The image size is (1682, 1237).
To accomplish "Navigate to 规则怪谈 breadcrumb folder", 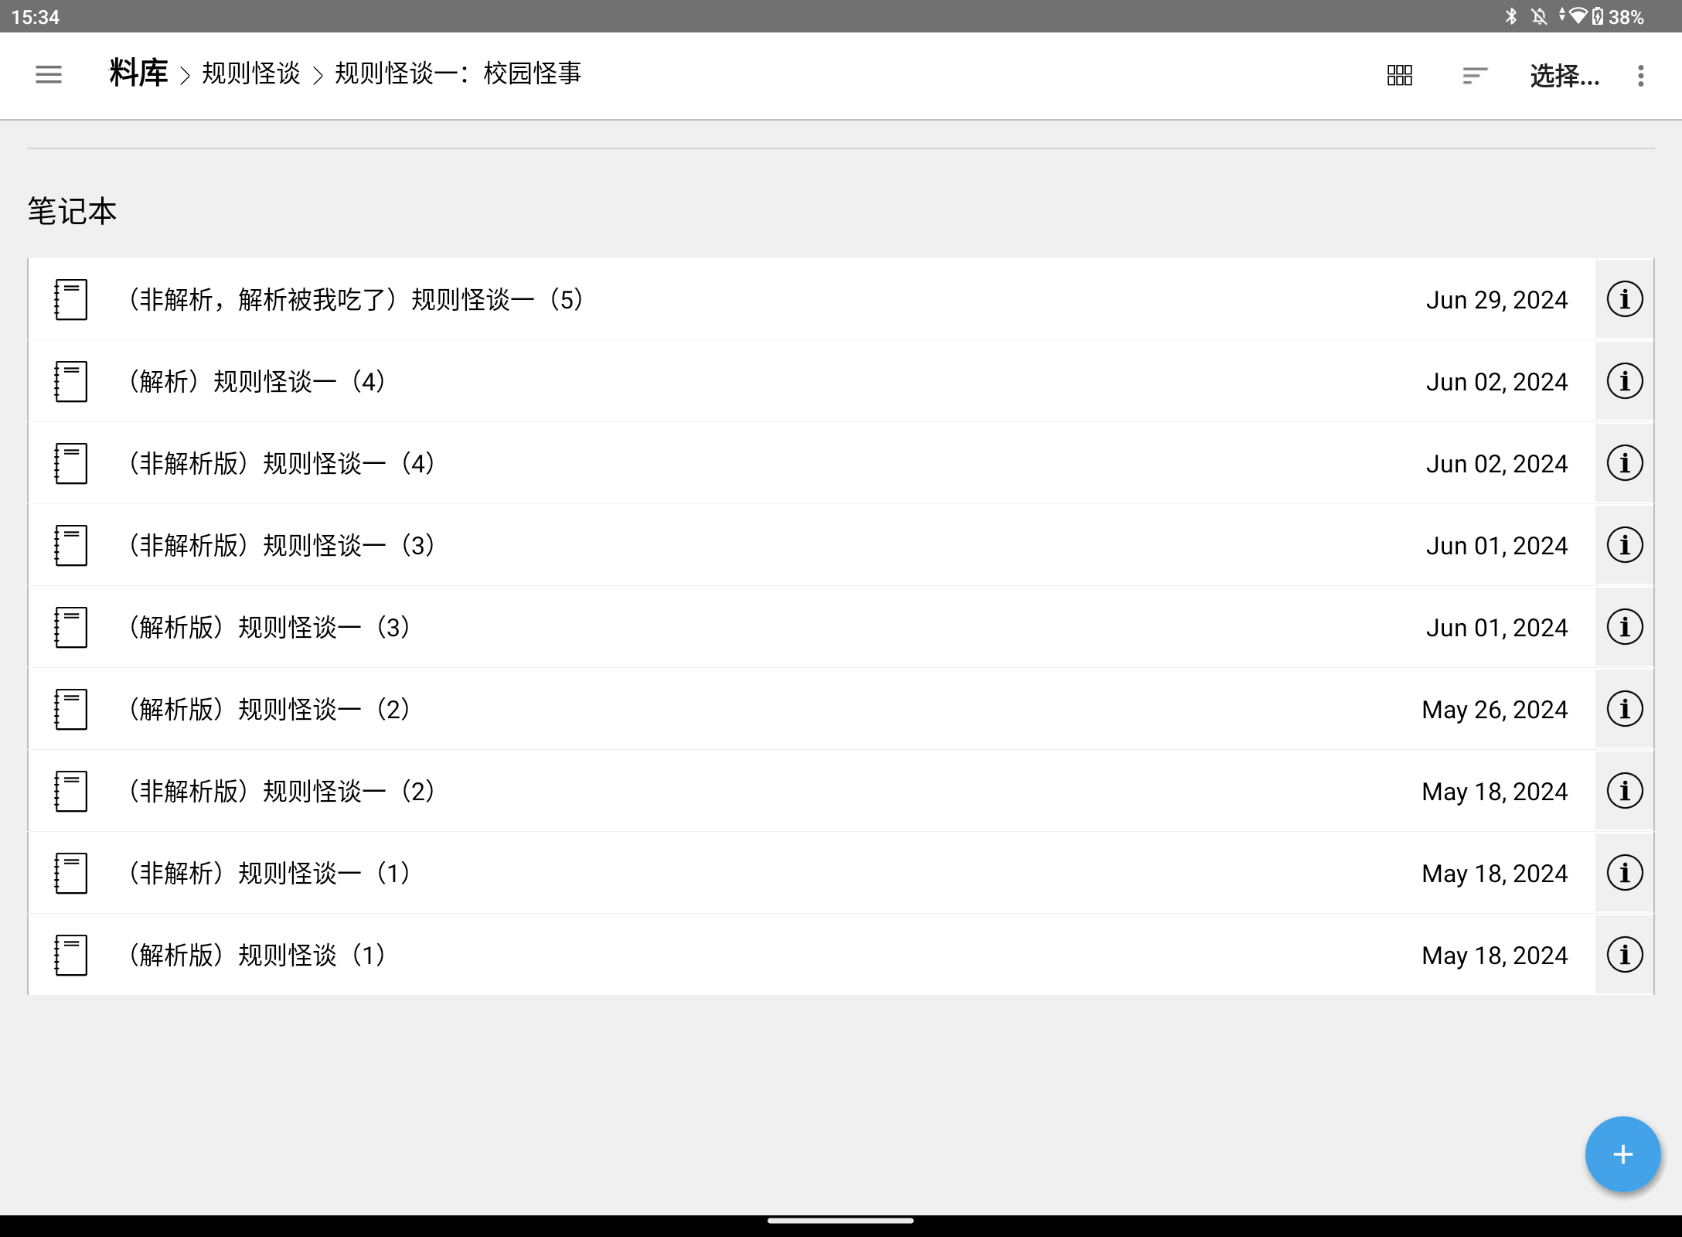I will [251, 73].
